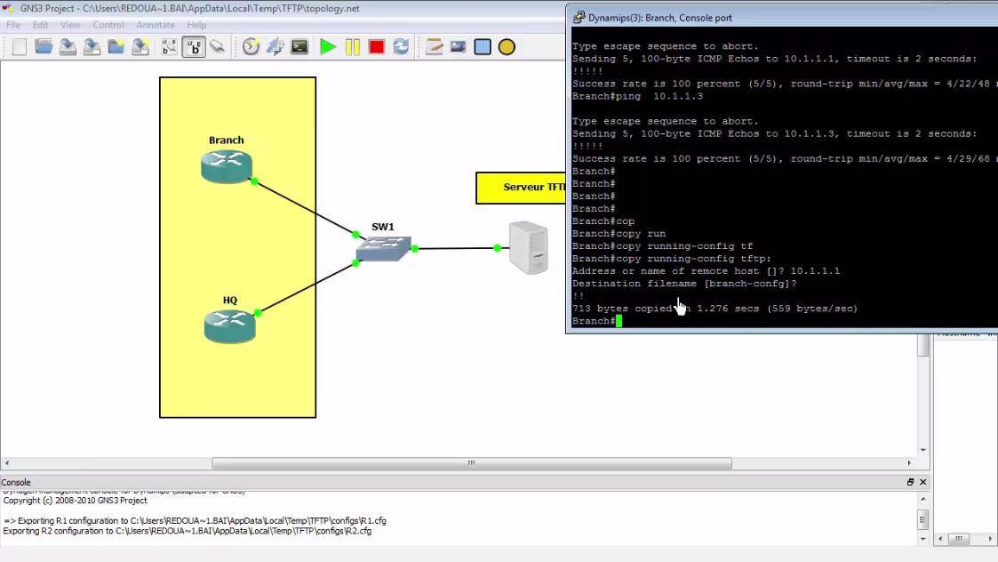Image resolution: width=998 pixels, height=562 pixels.
Task: Click the GNS3 Project window title bar
Action: (x=283, y=8)
